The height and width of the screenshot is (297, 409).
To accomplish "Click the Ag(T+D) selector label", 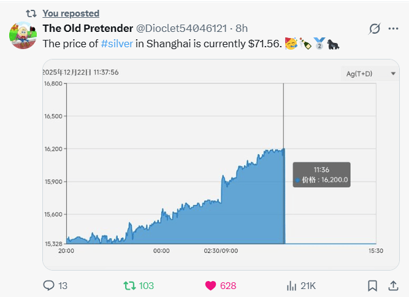I will coord(359,74).
